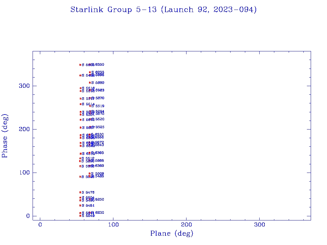Click the 100 tick on the phase axis
Viewport: 327px width, 245px height.
[25, 173]
